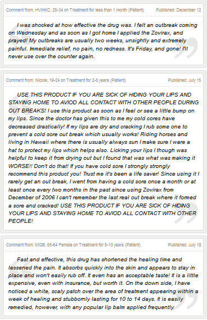Screen dimensions: 207x320
Task: Click the word 'Hawaii' in Nicole's review
Action: click(x=39, y=142)
